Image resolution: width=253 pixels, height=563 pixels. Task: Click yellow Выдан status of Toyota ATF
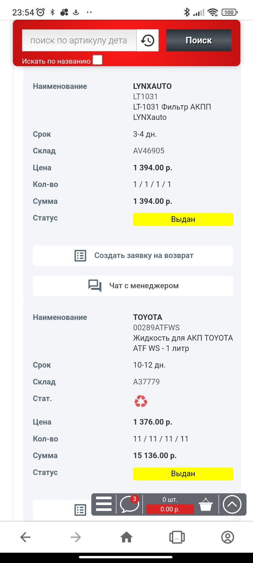coord(183,474)
